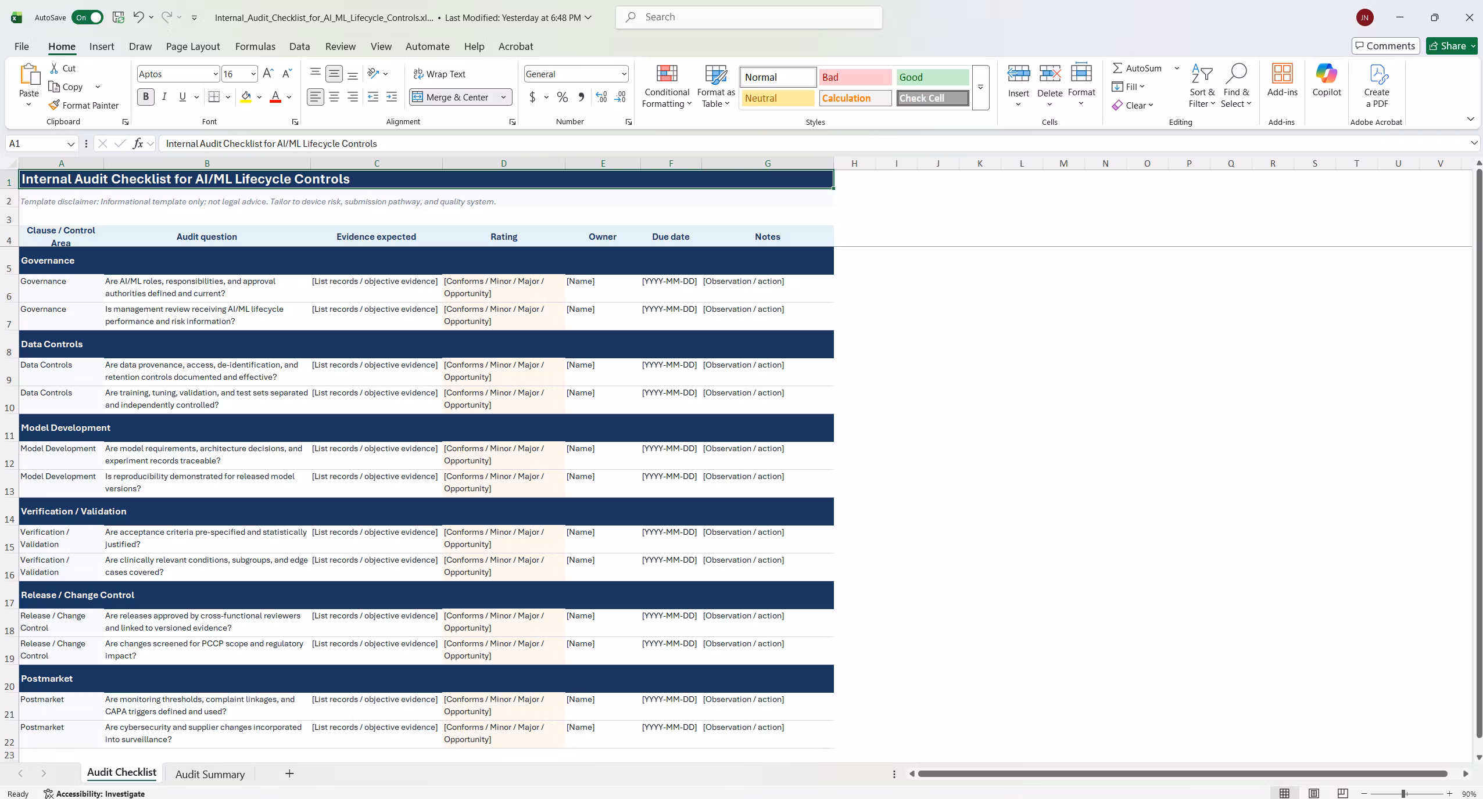Open the Insert ribbon tab
Image resolution: width=1483 pixels, height=799 pixels.
point(102,46)
